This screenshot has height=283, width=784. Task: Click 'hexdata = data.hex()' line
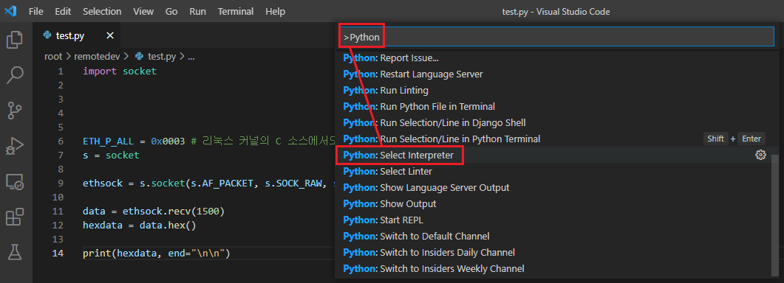140,225
